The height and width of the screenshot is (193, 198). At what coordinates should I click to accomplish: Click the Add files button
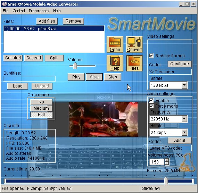(47, 21)
